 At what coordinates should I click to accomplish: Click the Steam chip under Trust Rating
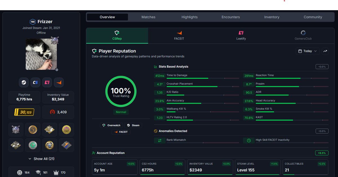coord(133,125)
